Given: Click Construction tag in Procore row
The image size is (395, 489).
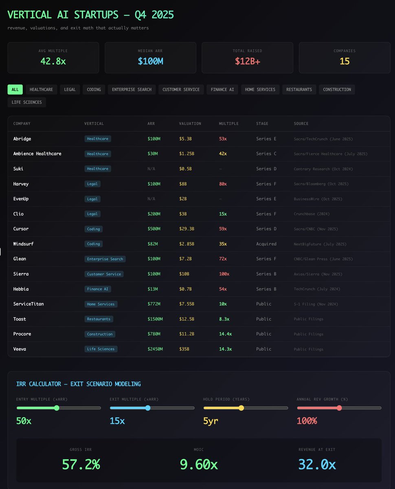Looking at the screenshot, I should (100, 334).
